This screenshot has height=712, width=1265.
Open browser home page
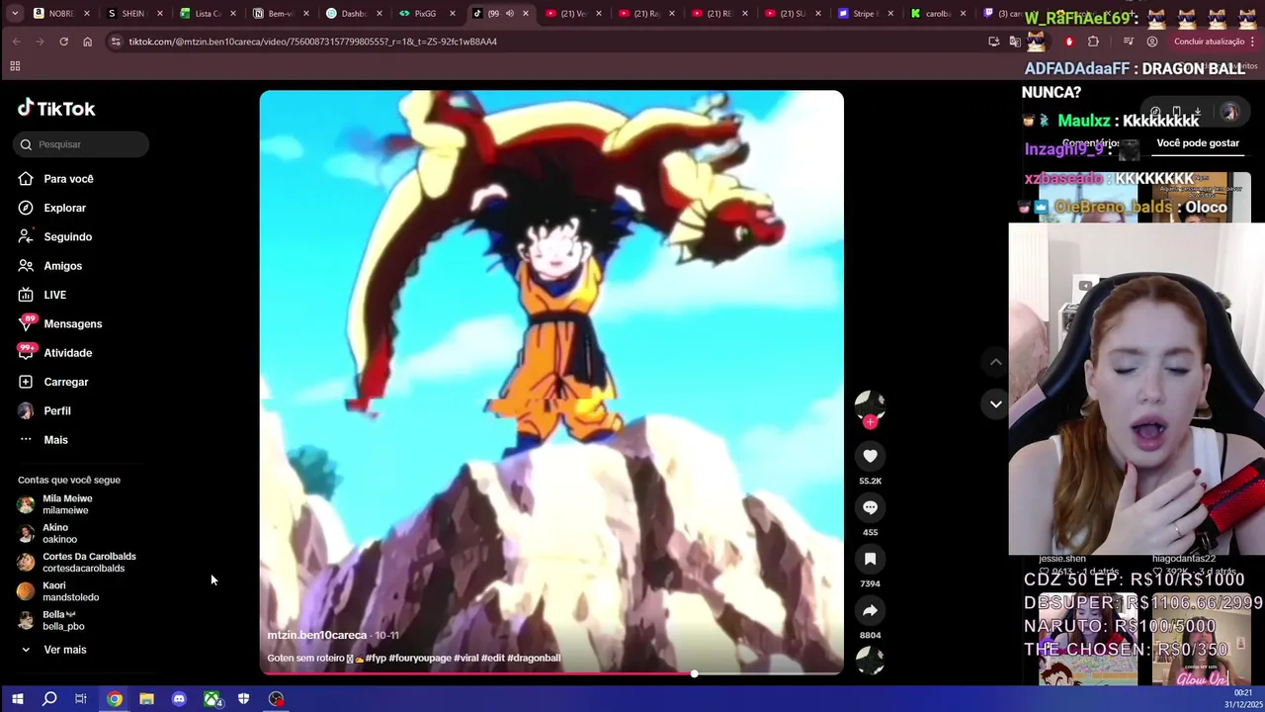point(87,42)
